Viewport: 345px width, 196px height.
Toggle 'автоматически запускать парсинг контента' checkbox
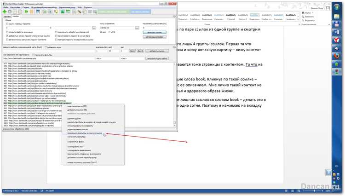coord(7,40)
